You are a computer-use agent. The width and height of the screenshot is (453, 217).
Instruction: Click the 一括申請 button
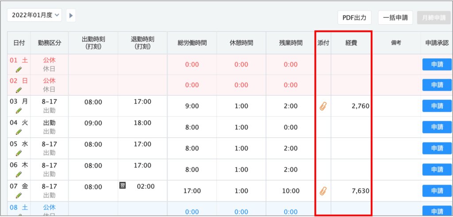click(x=395, y=18)
